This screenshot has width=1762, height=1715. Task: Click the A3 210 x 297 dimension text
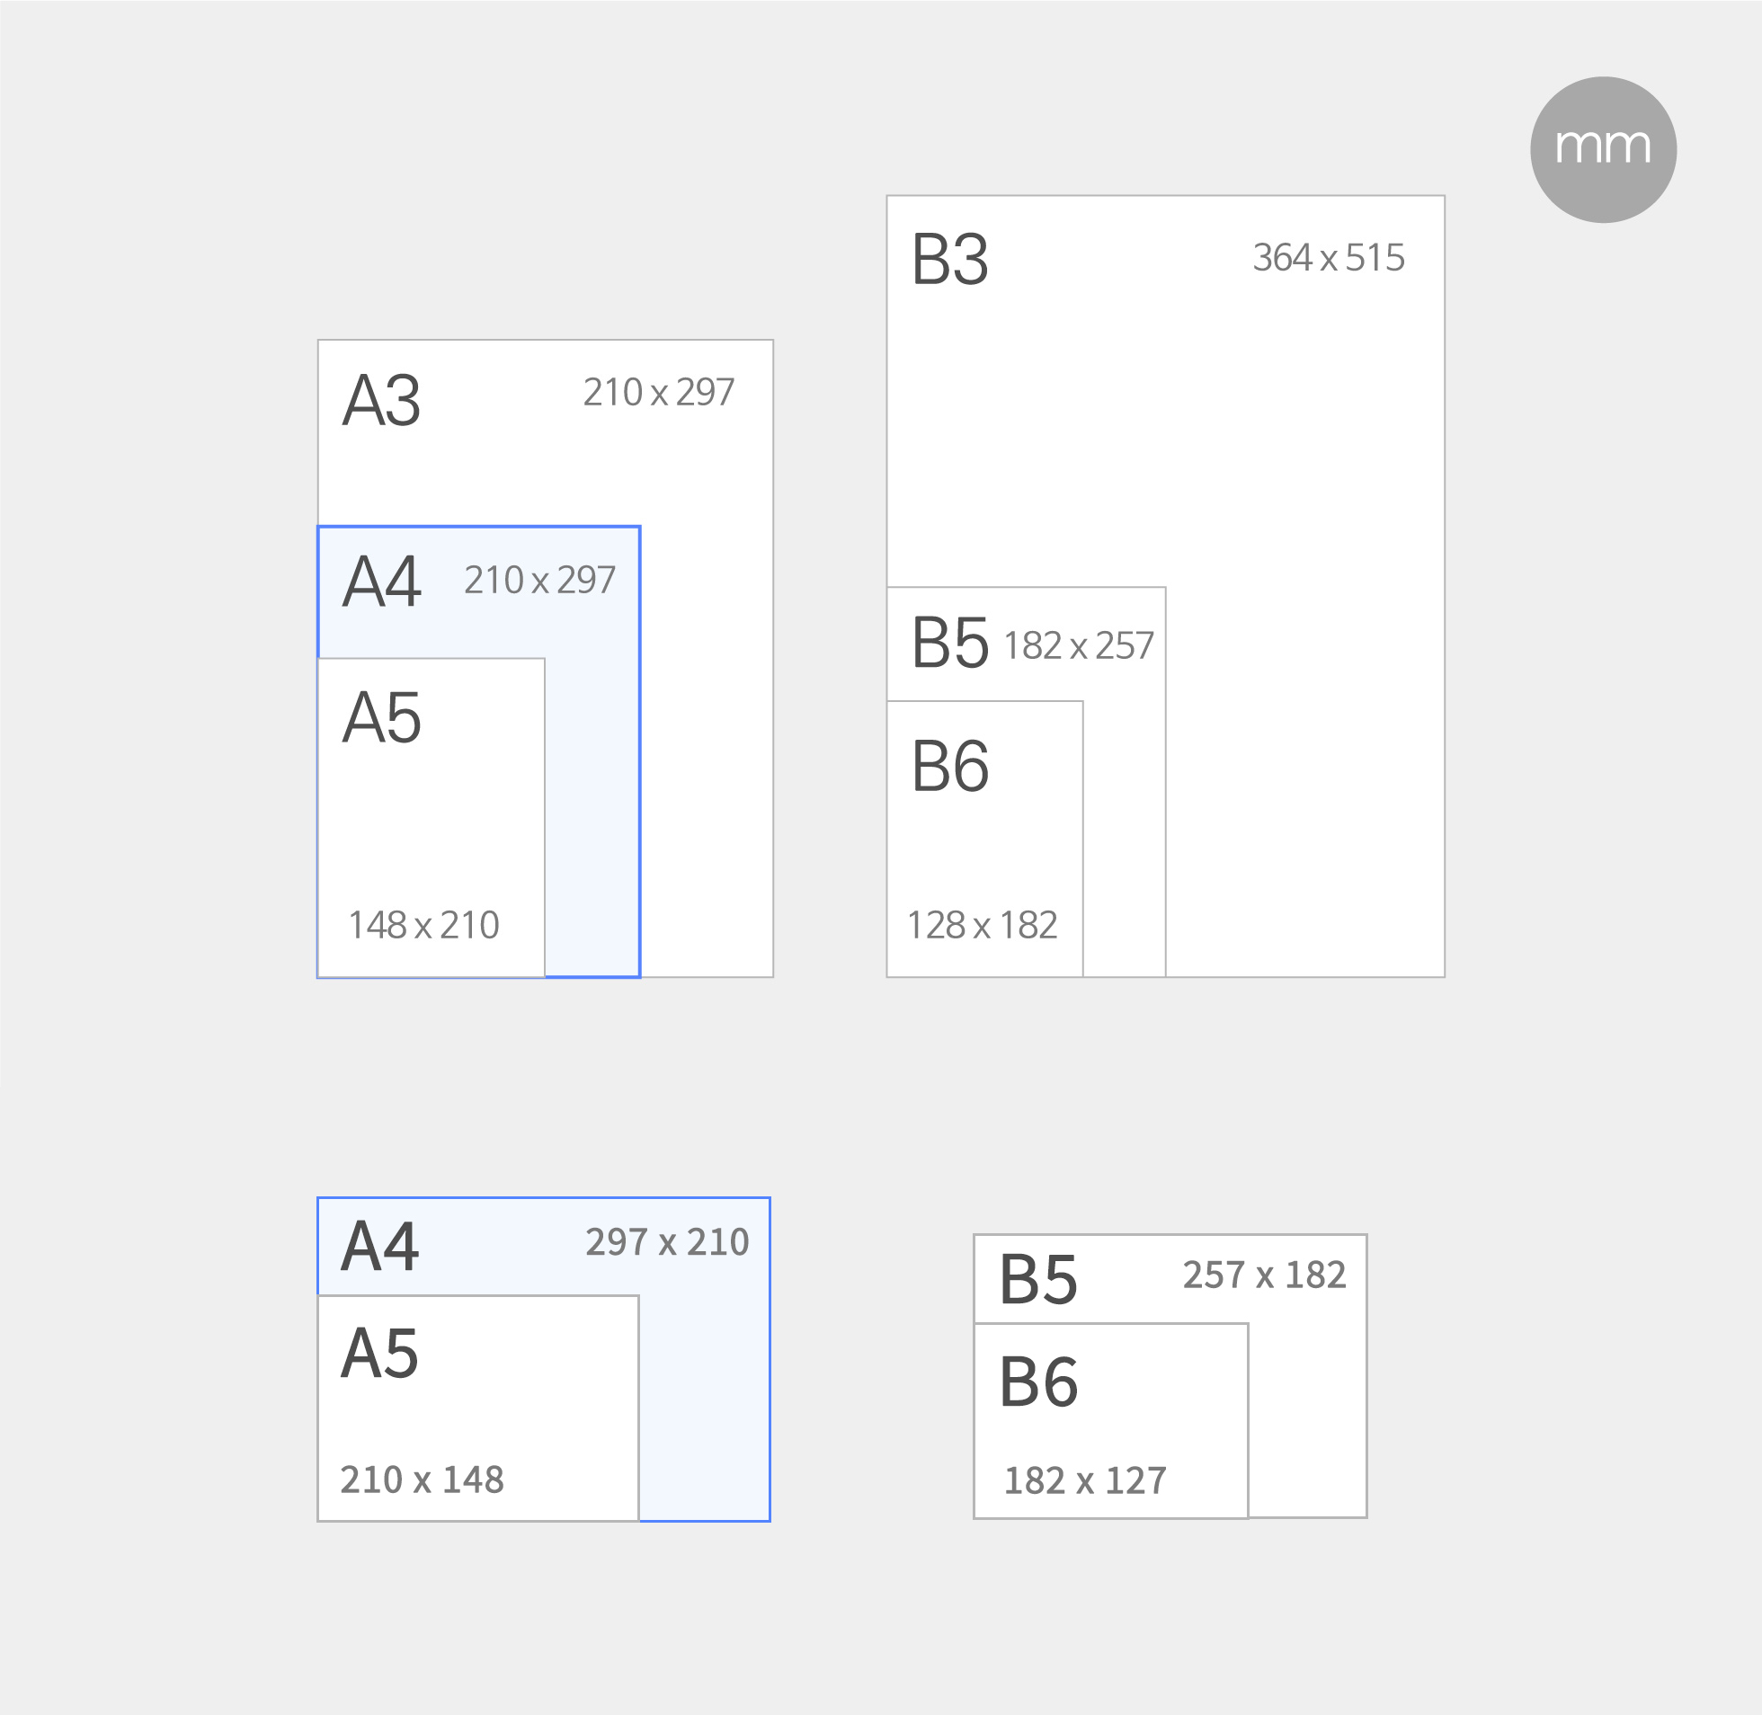coord(658,393)
